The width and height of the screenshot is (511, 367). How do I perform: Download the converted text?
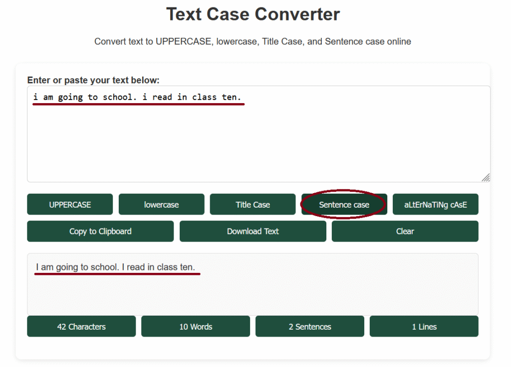coord(253,231)
